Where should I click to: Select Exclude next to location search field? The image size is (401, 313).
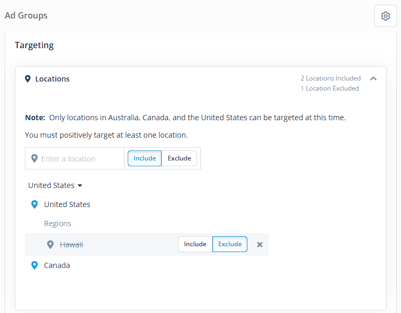point(179,158)
